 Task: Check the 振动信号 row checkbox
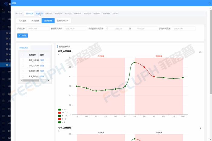pos(23,71)
